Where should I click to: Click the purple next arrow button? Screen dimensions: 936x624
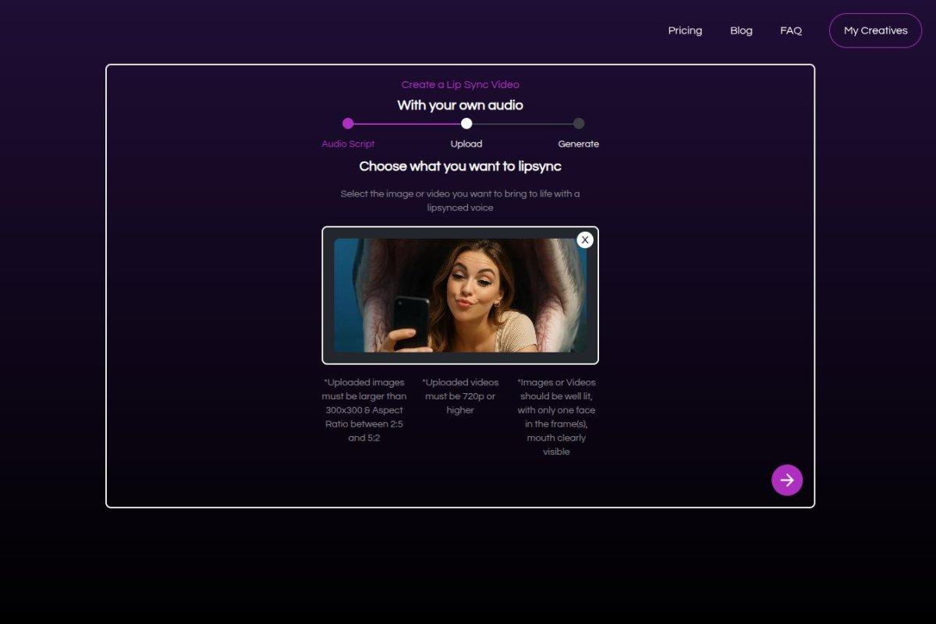787,480
